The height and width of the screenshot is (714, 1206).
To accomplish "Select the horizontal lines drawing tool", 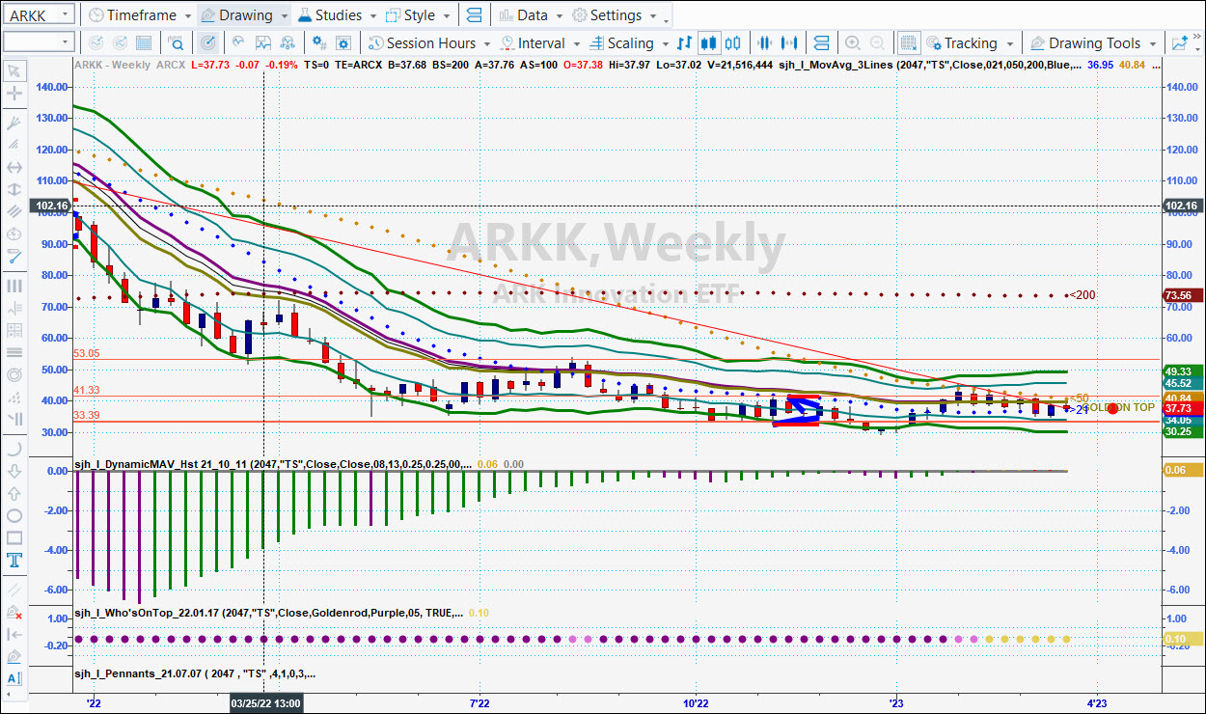I will coord(14,352).
